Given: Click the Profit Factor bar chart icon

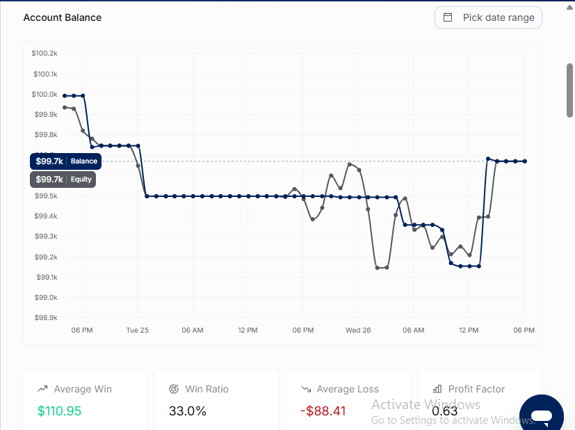Looking at the screenshot, I should pyautogui.click(x=437, y=388).
